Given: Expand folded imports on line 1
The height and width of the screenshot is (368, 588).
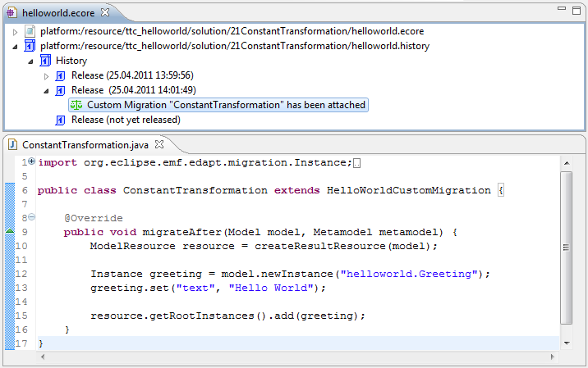Looking at the screenshot, I should 32,161.
